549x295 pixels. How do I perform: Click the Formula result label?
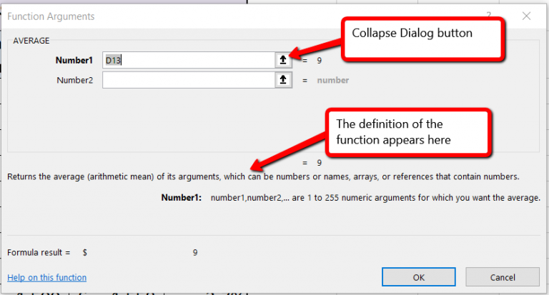pyautogui.click(x=39, y=252)
